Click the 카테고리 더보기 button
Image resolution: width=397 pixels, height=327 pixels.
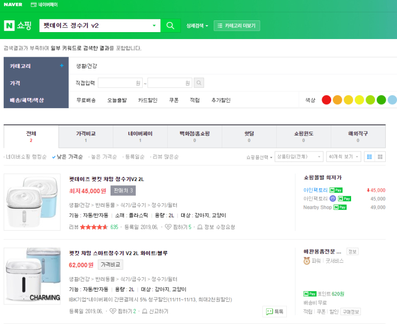click(237, 26)
